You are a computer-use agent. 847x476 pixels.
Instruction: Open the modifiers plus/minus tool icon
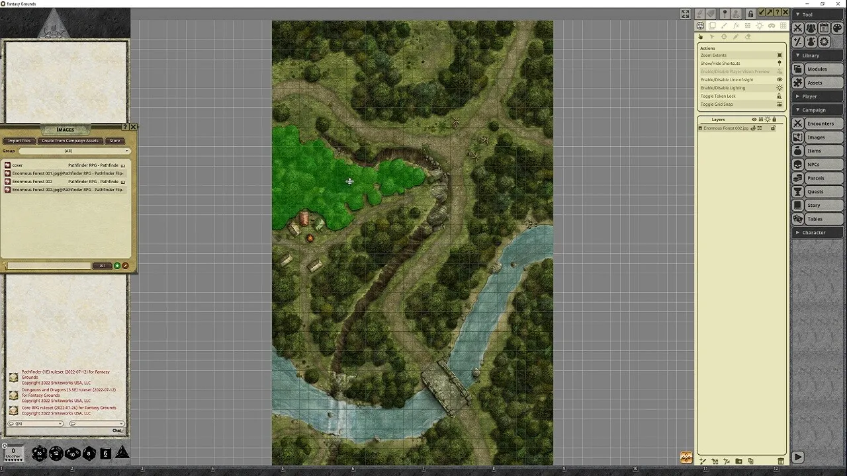(x=798, y=42)
